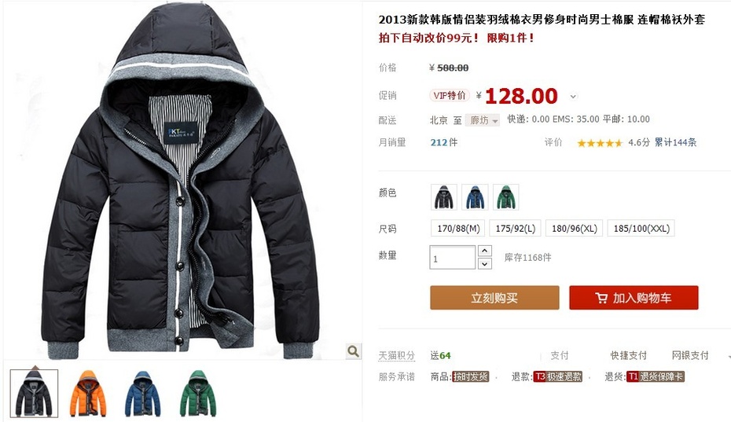This screenshot has height=422, width=731.
Task: Decrease quantity with the down arrow
Action: tap(485, 264)
